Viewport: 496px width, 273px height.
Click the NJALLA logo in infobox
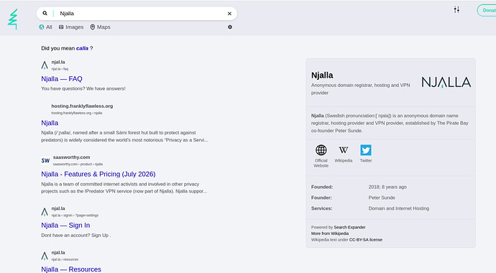(x=446, y=82)
